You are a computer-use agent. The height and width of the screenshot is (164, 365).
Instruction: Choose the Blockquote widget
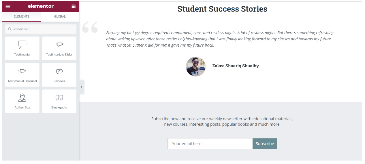59,101
